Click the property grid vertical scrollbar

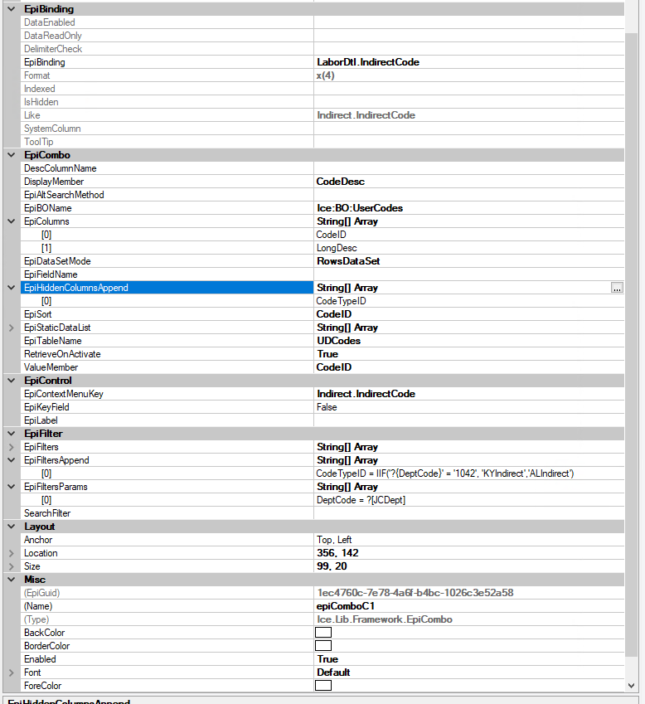pyautogui.click(x=632, y=332)
